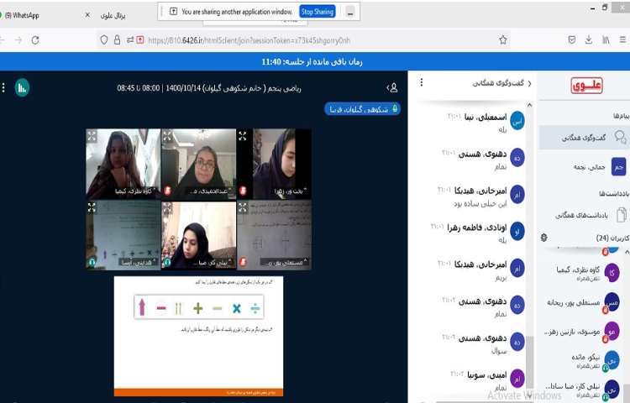Open the private chat with جمالی نجمه
The height and width of the screenshot is (403, 630).
pyautogui.click(x=584, y=167)
